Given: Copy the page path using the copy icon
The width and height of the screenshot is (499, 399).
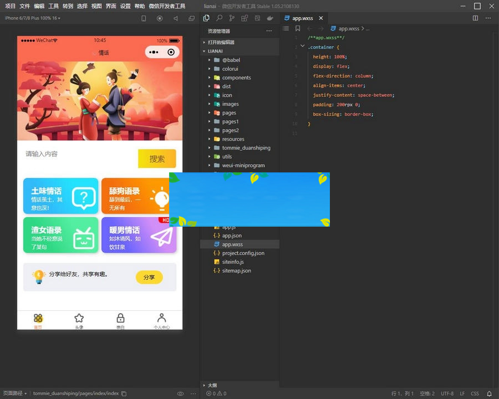Looking at the screenshot, I should [124, 393].
